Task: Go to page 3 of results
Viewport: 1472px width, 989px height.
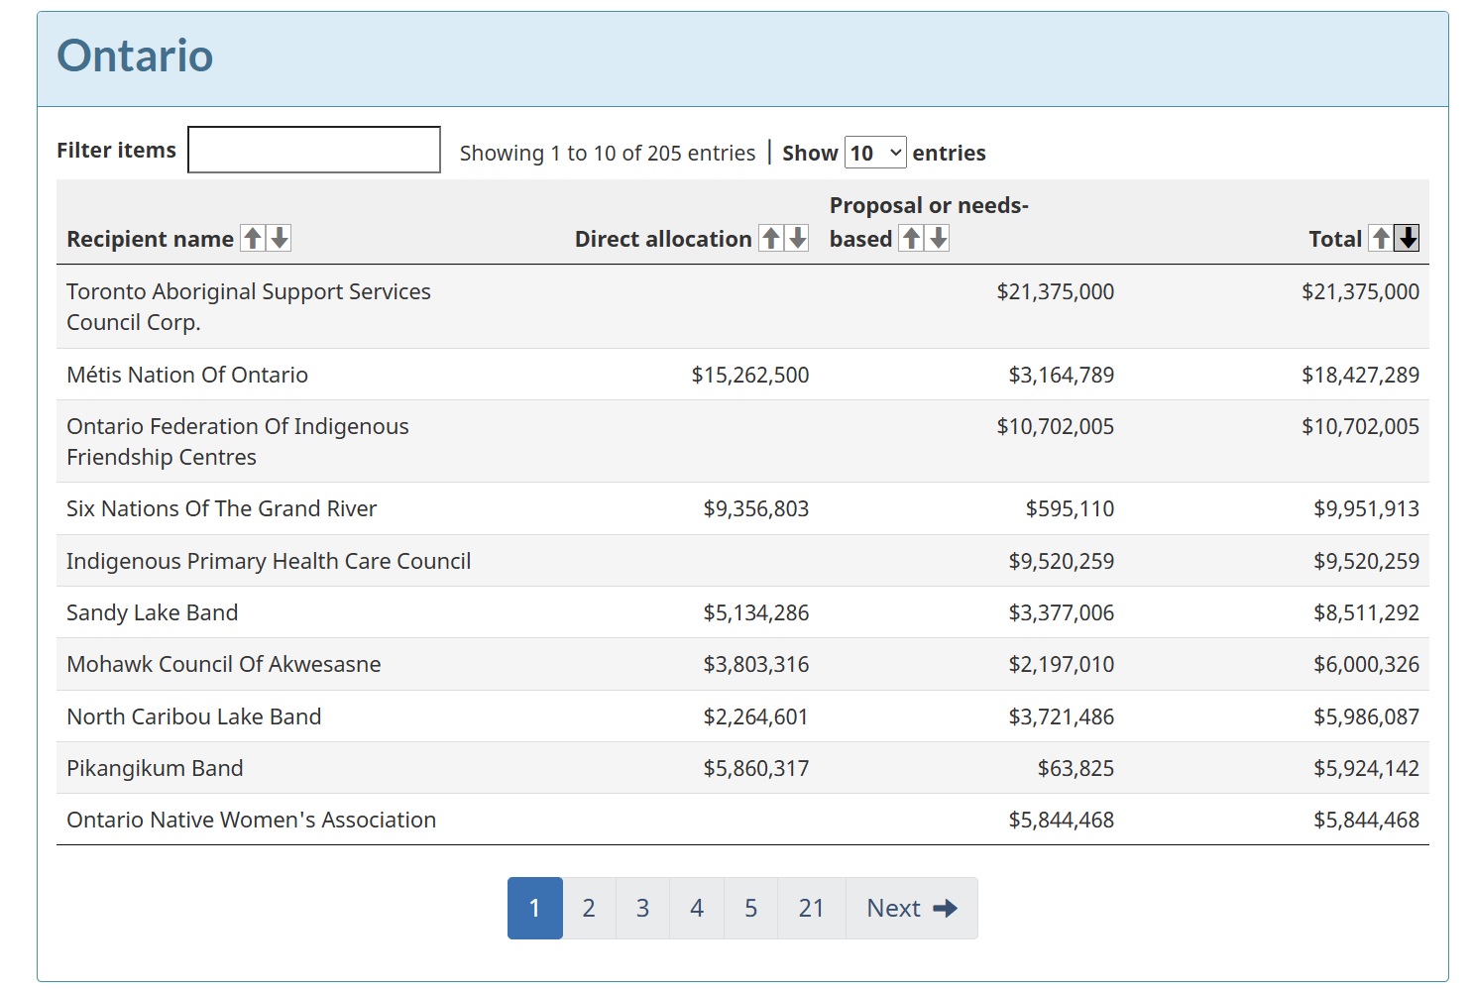Action: coord(642,908)
